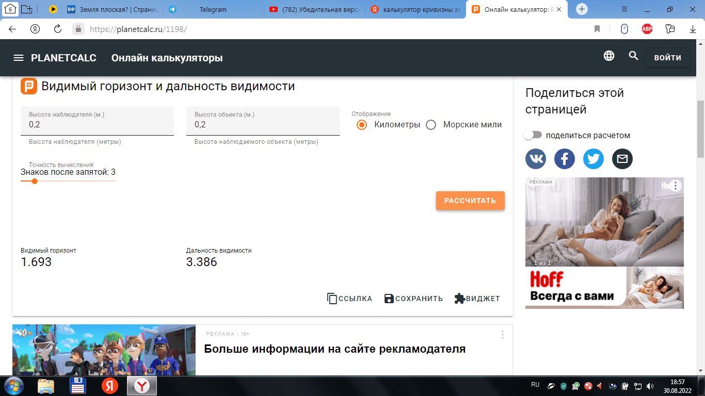Go back using the browser back arrow

coord(12,29)
